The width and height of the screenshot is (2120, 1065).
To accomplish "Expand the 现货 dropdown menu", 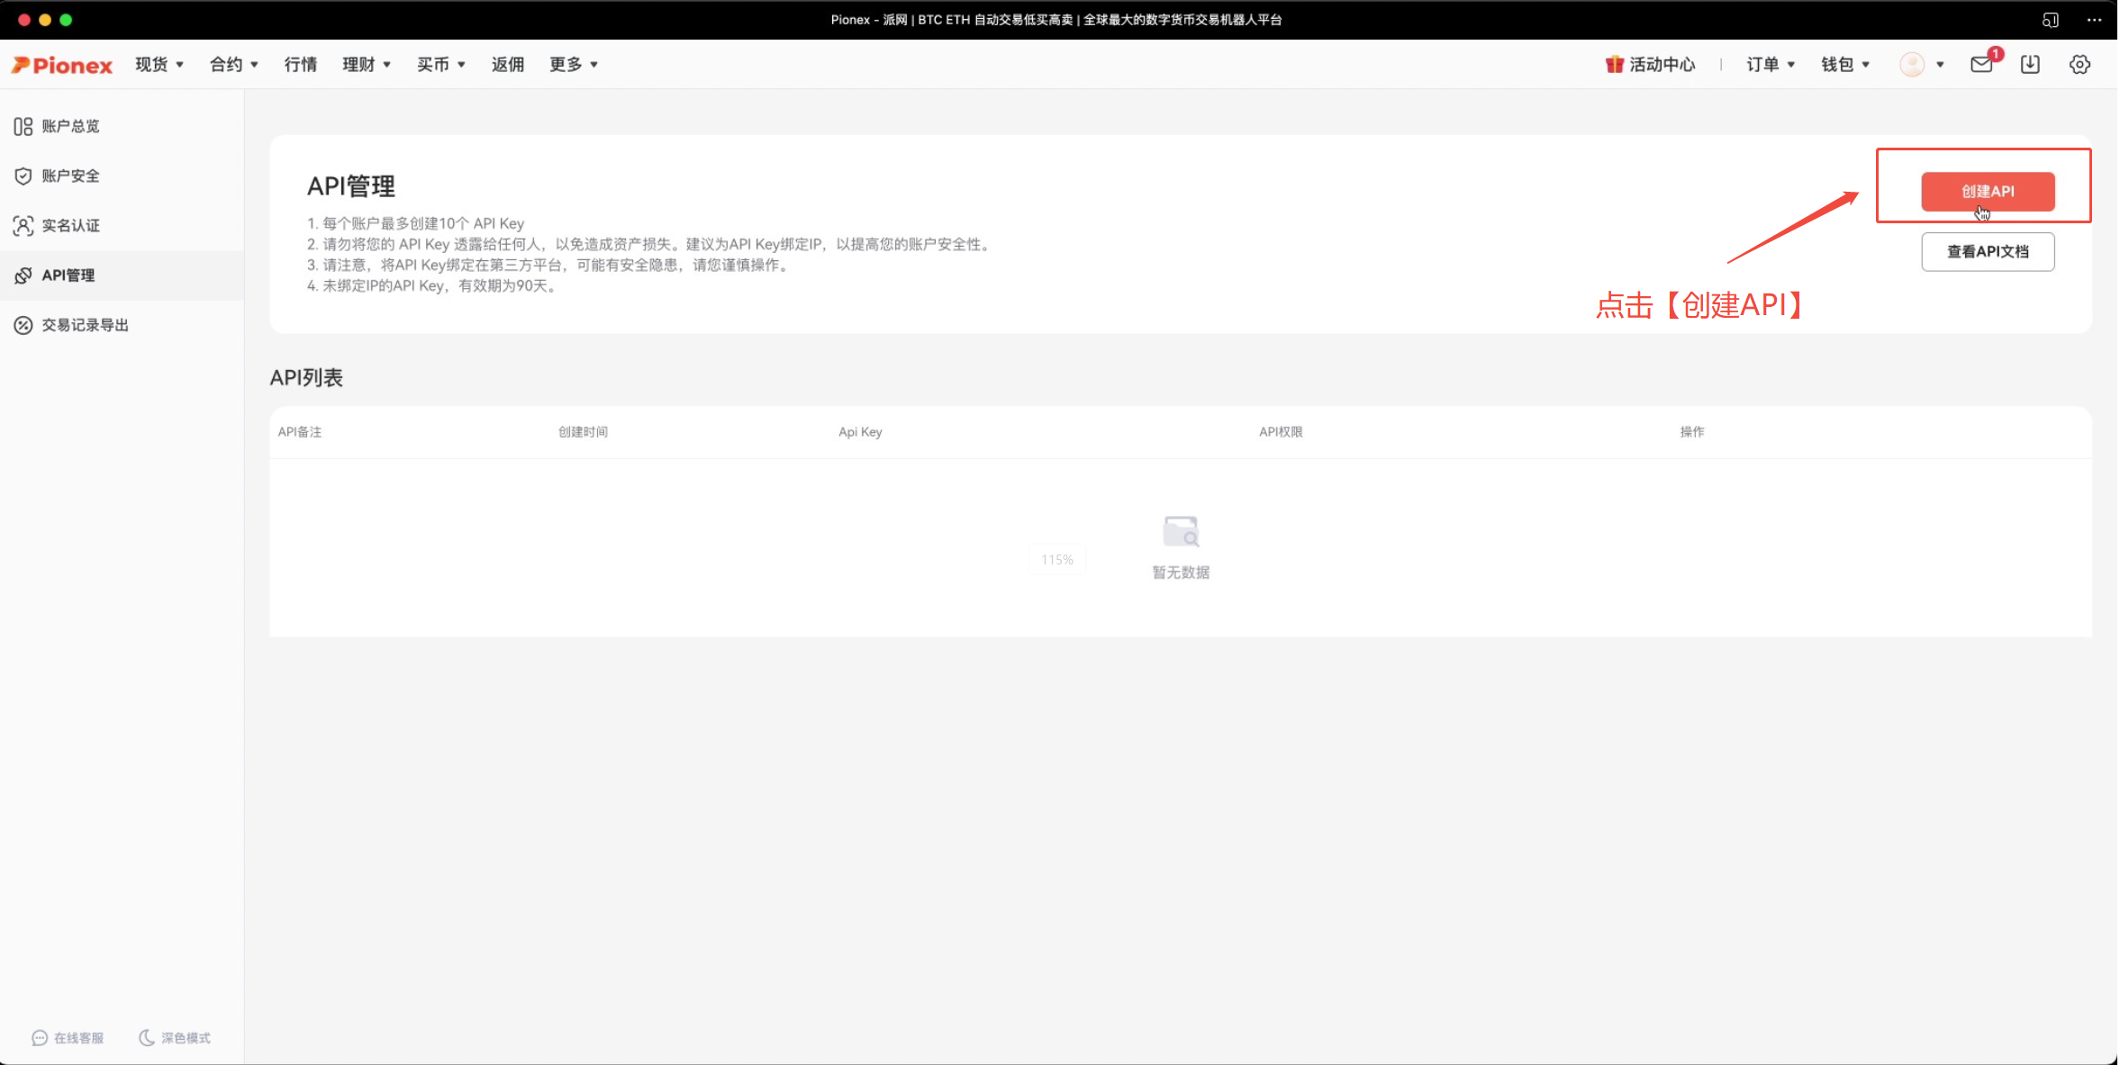I will [x=159, y=64].
